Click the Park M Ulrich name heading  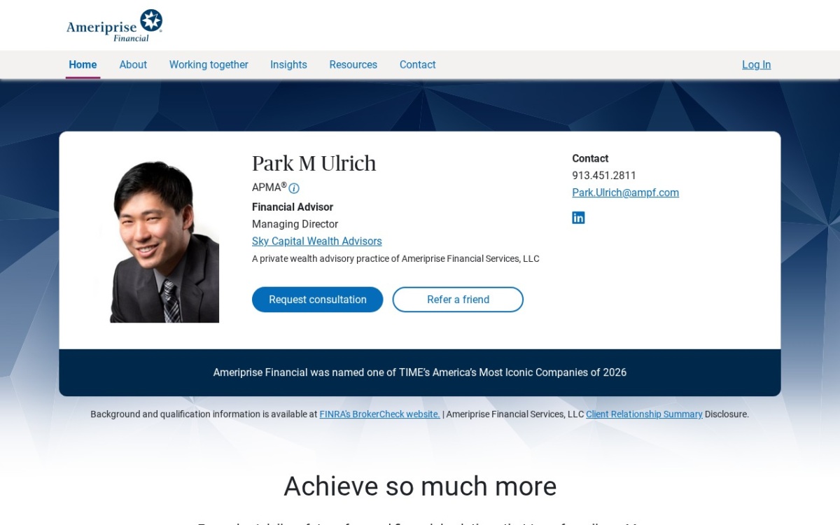coord(314,163)
